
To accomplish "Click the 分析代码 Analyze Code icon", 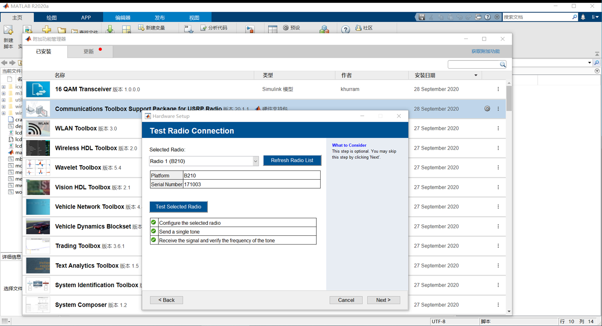I will tap(204, 28).
